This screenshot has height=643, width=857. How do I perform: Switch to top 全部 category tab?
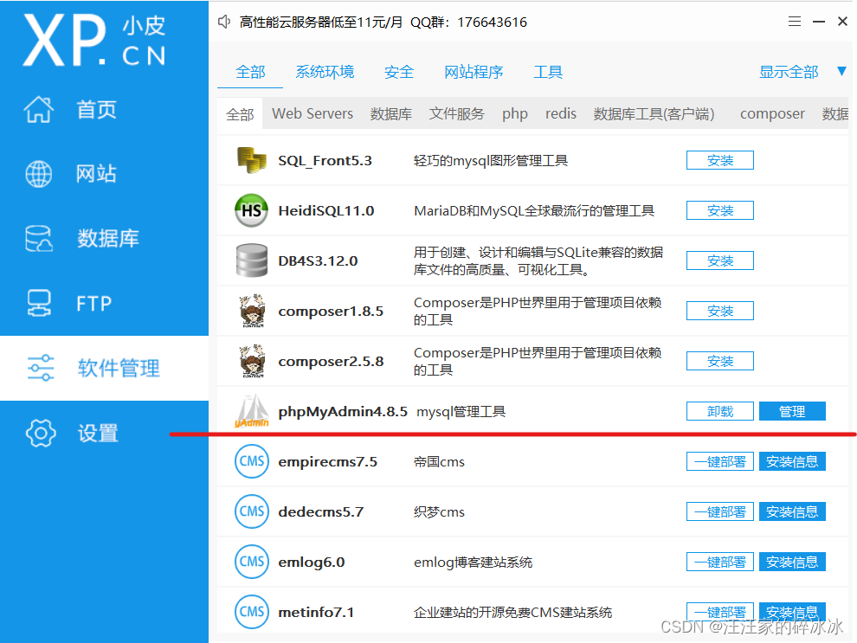[250, 72]
